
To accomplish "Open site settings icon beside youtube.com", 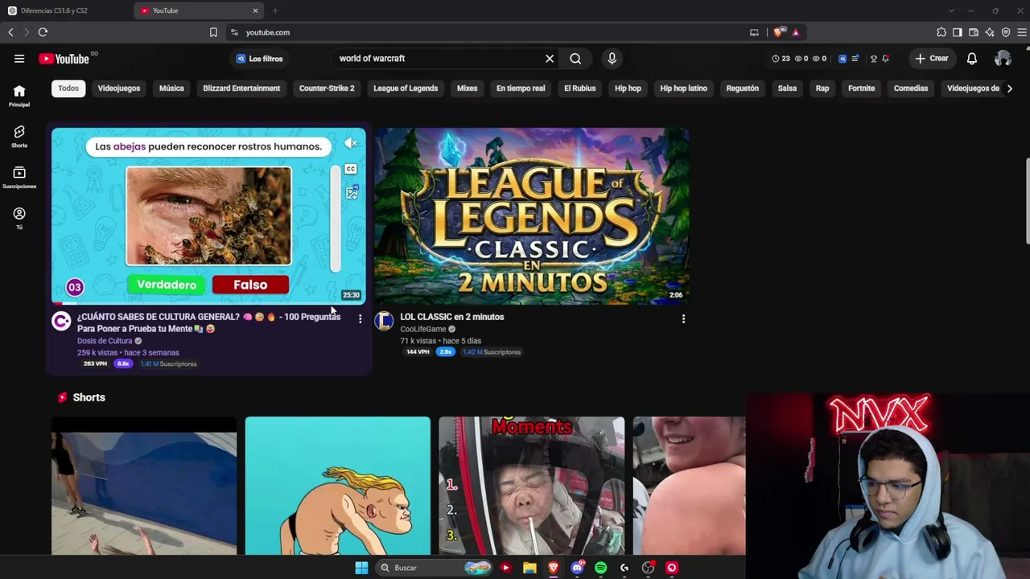I will pos(234,32).
